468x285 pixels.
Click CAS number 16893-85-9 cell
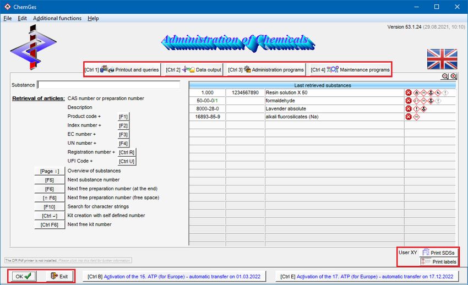pyautogui.click(x=208, y=117)
